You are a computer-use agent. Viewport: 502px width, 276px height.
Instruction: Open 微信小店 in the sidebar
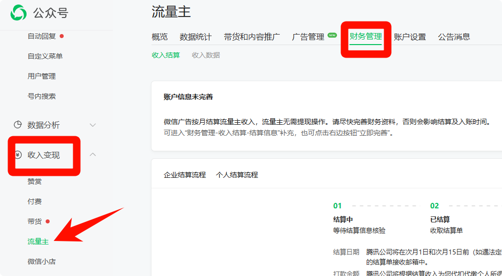[x=42, y=261]
